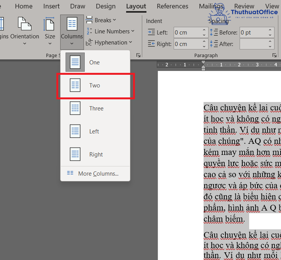
Task: Select the One column layout option
Action: pos(95,62)
